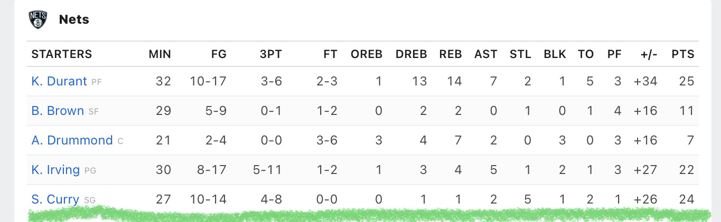Open the Nets team name link
The width and height of the screenshot is (721, 222).
click(x=74, y=20)
